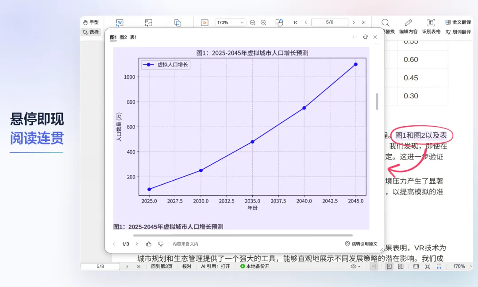Go to next page in status bar
The image size is (478, 287).
pyautogui.click(x=127, y=266)
